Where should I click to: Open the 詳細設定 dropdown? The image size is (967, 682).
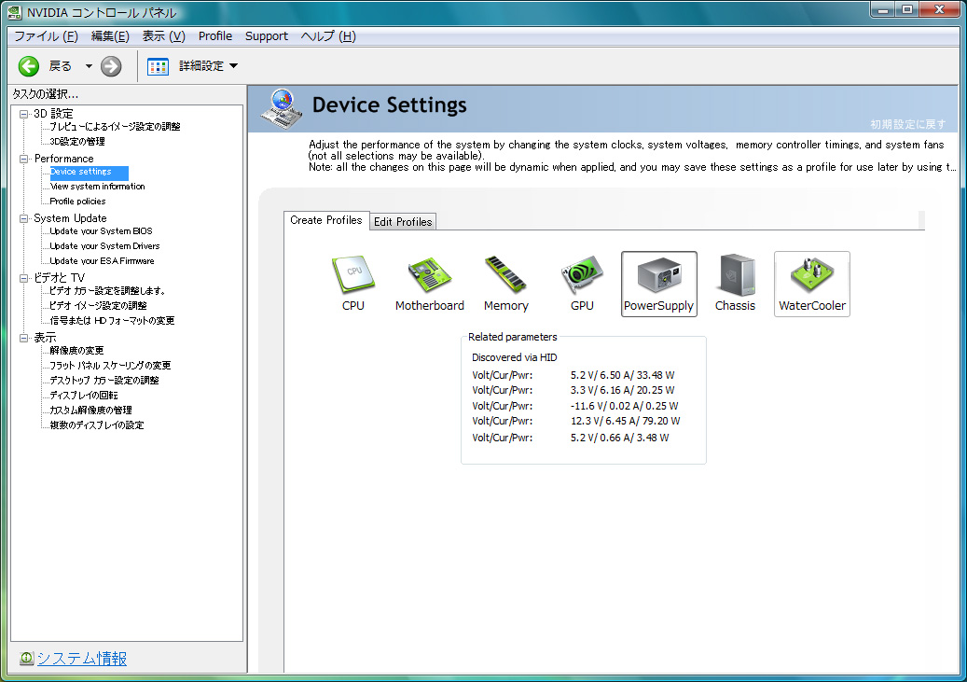tap(234, 66)
